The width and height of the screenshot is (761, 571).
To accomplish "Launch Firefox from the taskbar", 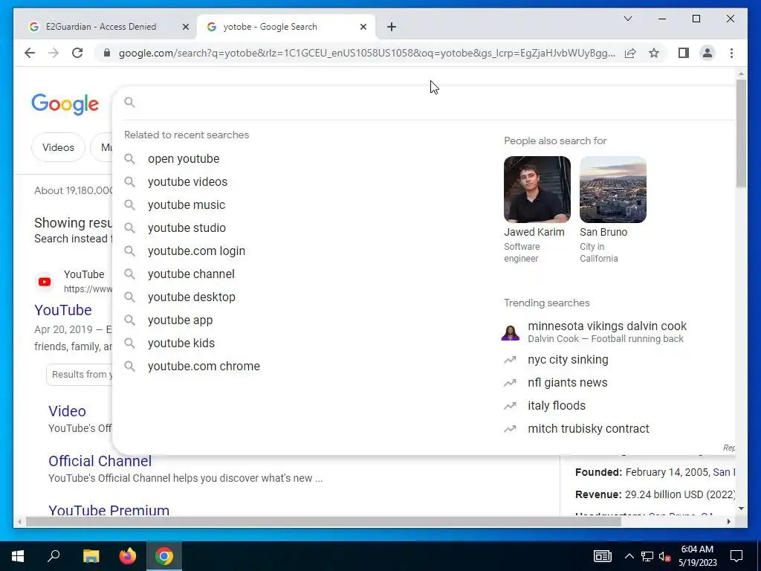I will 128,556.
